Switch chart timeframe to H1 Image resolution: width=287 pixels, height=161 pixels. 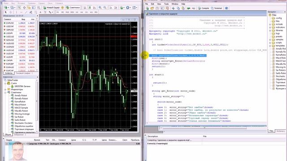pos(77,12)
